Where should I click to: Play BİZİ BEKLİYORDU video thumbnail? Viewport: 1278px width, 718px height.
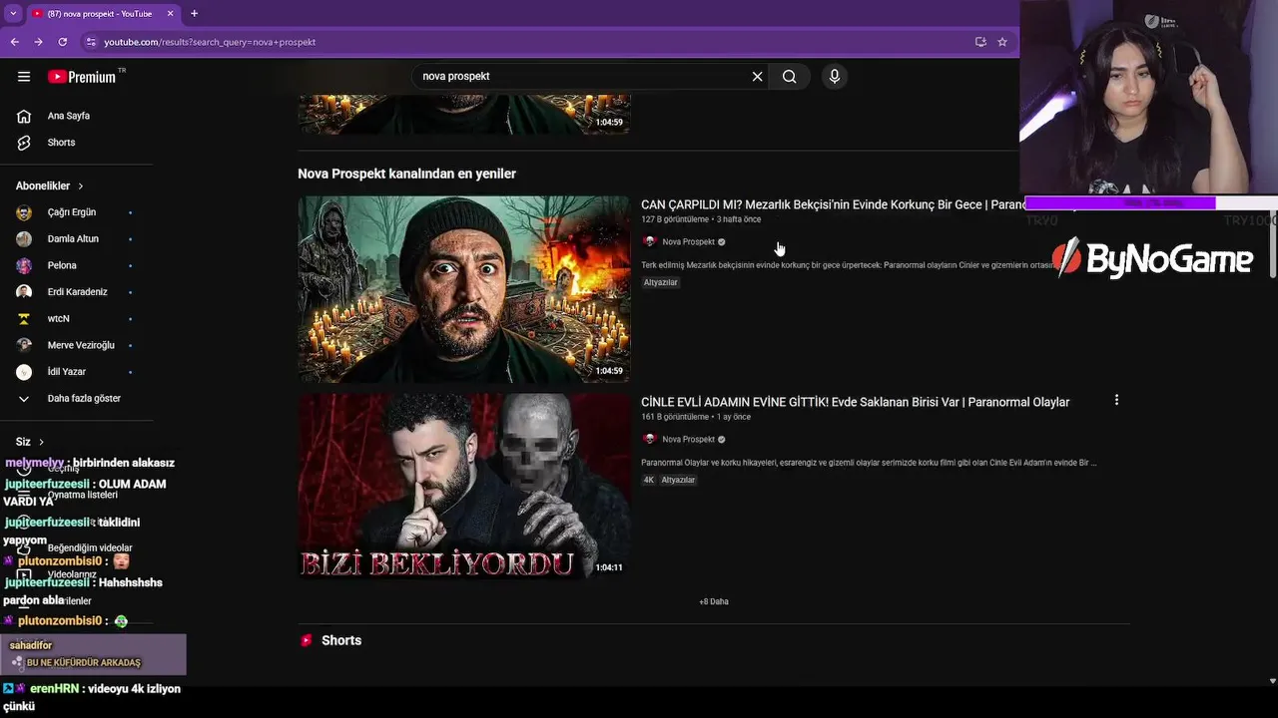(x=464, y=487)
